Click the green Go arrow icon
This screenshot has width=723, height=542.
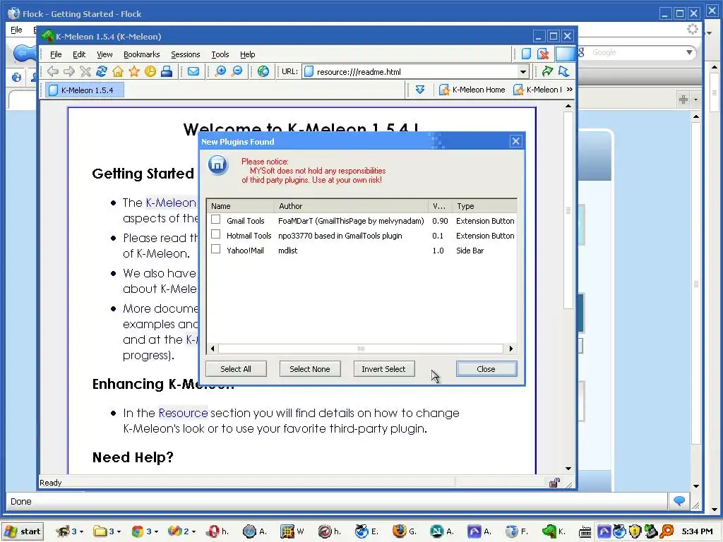coord(547,71)
